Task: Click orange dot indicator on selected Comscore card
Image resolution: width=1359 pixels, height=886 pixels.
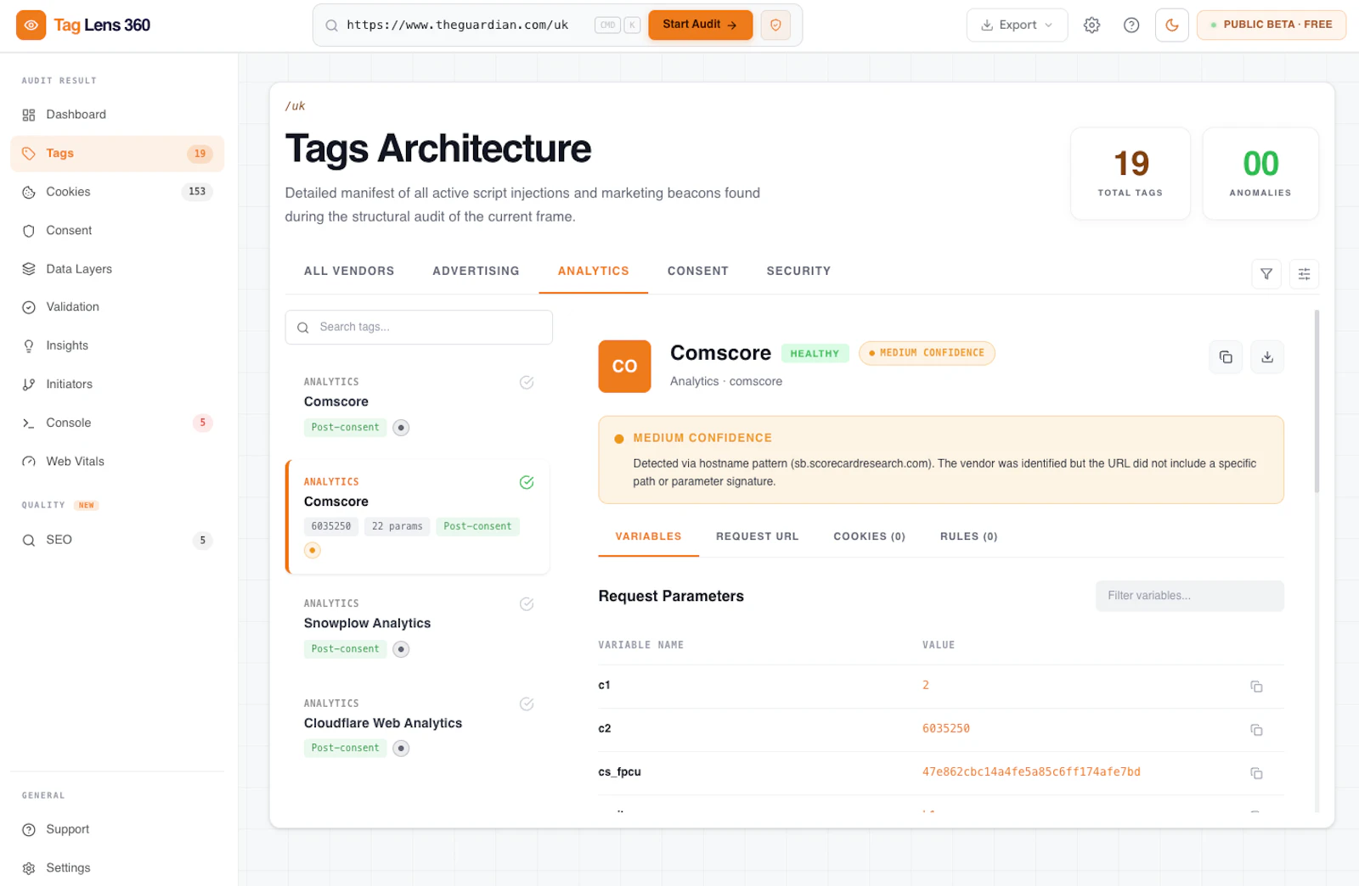Action: 313,551
